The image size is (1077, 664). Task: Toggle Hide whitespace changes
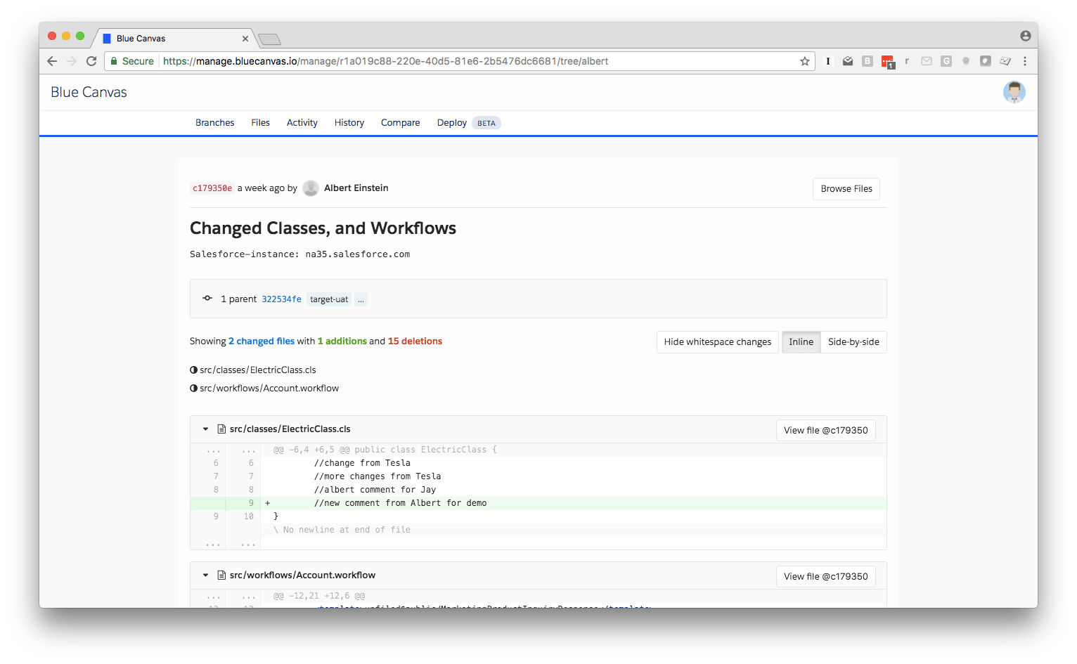pyautogui.click(x=717, y=342)
